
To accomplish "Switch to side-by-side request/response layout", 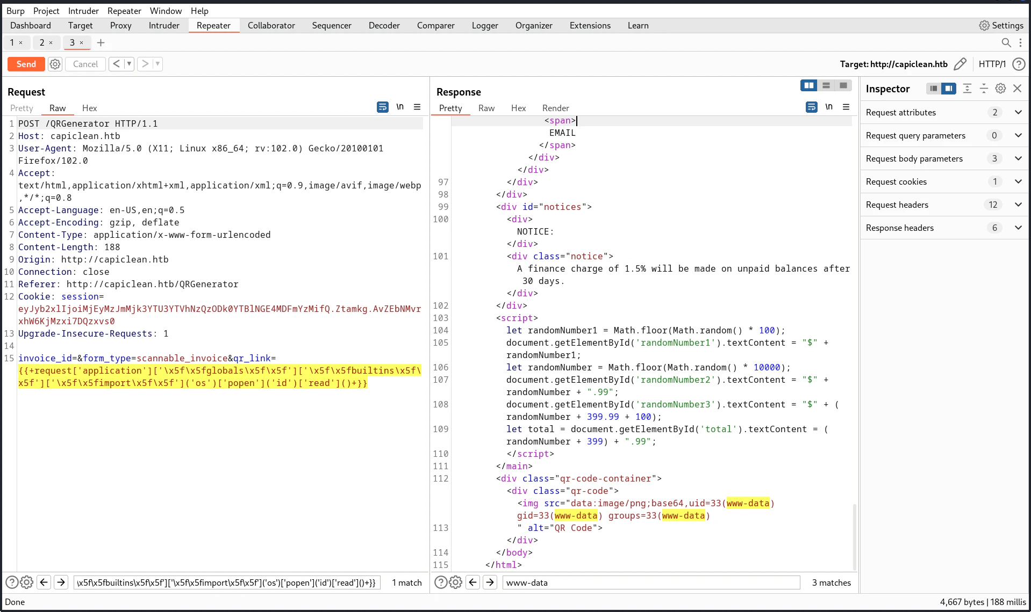I will coord(809,85).
